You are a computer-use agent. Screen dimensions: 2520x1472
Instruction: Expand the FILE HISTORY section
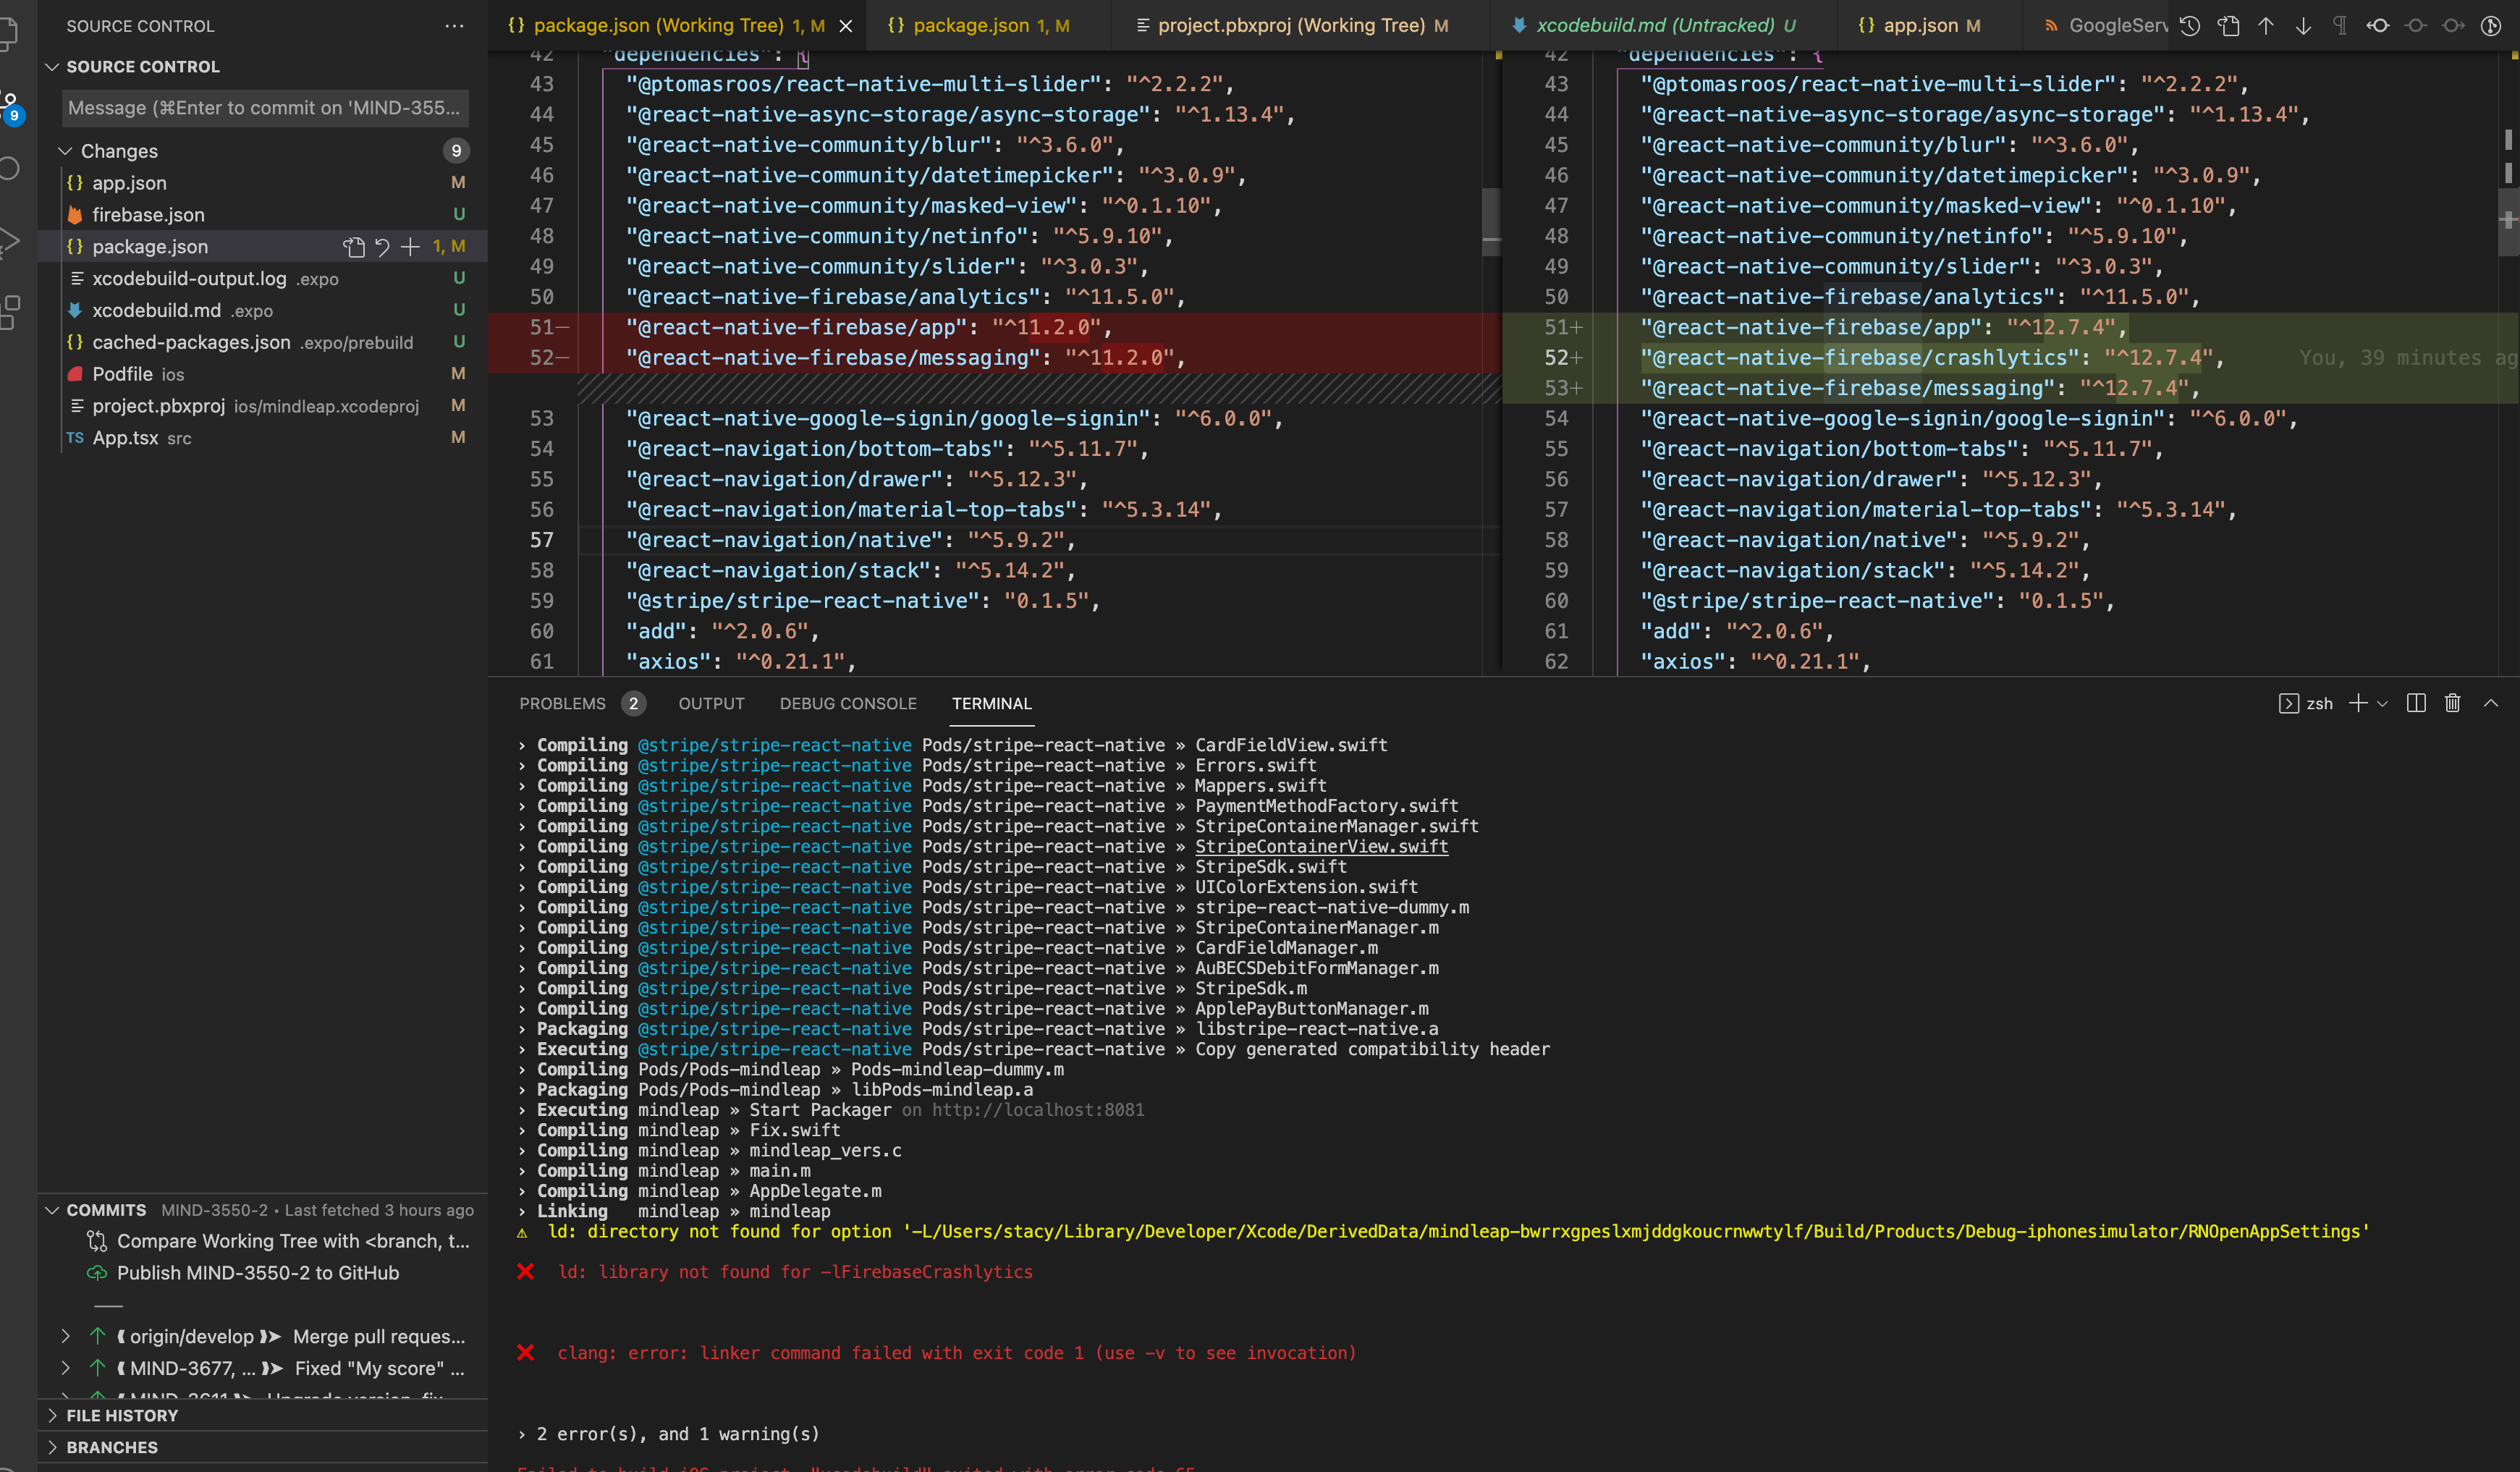[x=52, y=1415]
